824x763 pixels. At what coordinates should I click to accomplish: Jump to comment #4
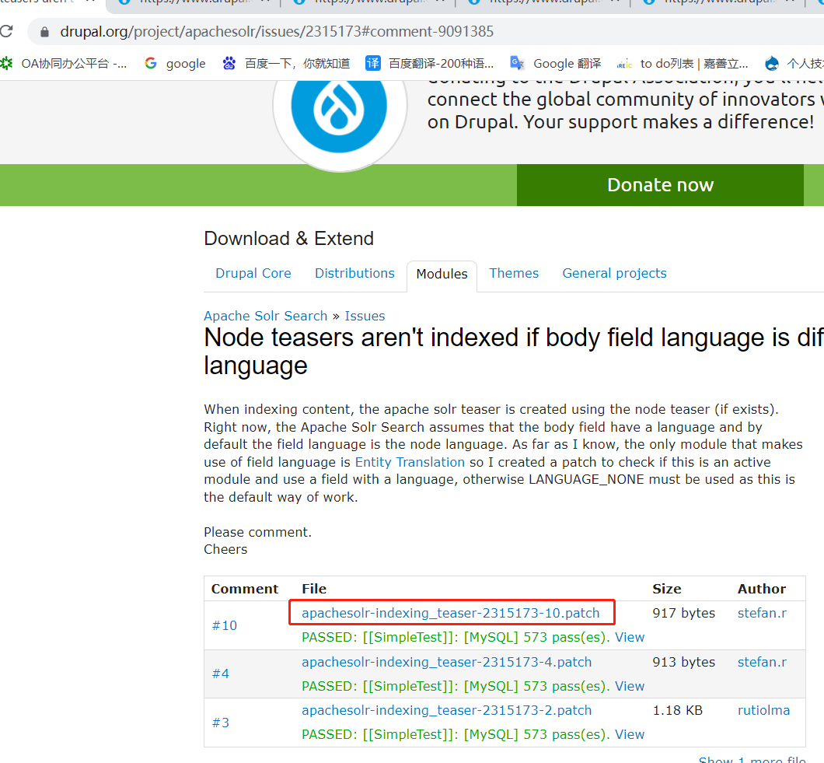click(x=221, y=674)
